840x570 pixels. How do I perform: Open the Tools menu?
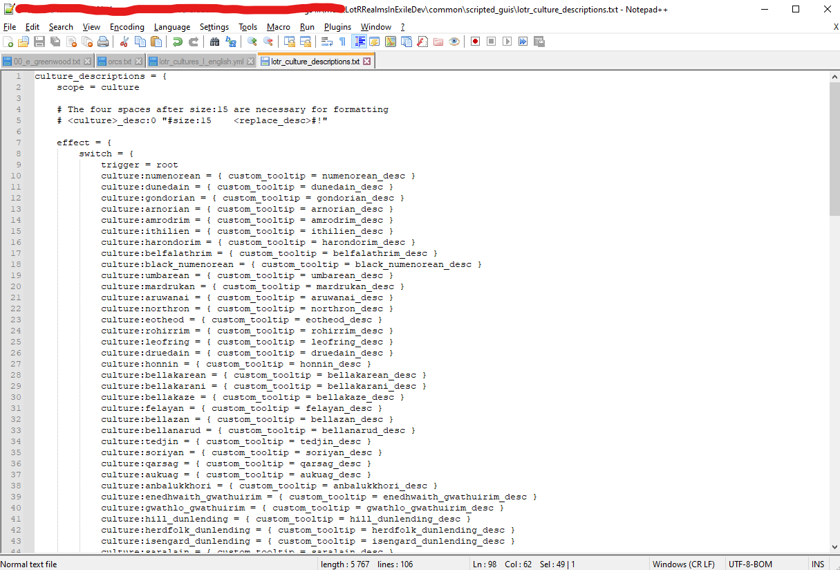[248, 27]
